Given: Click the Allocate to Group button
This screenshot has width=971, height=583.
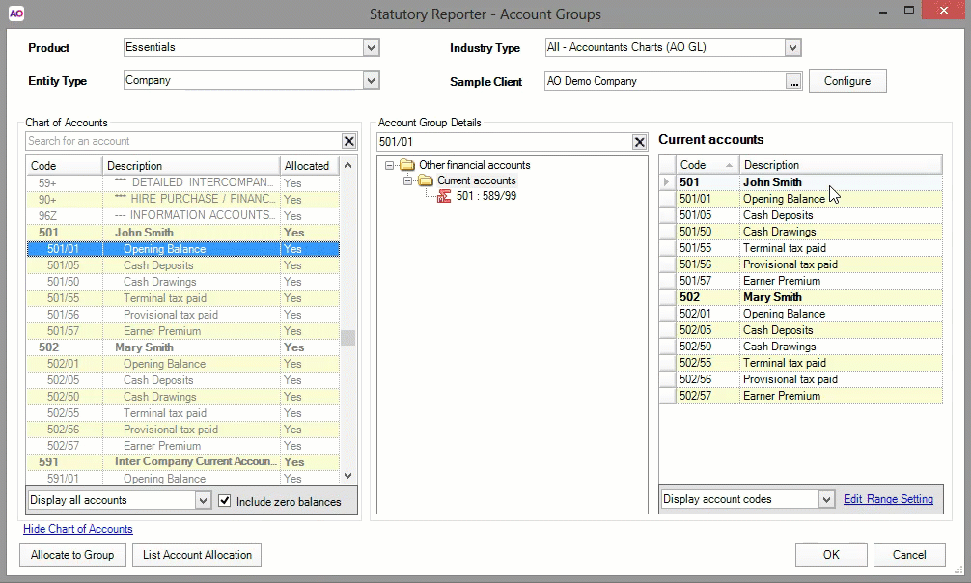Looking at the screenshot, I should point(72,555).
